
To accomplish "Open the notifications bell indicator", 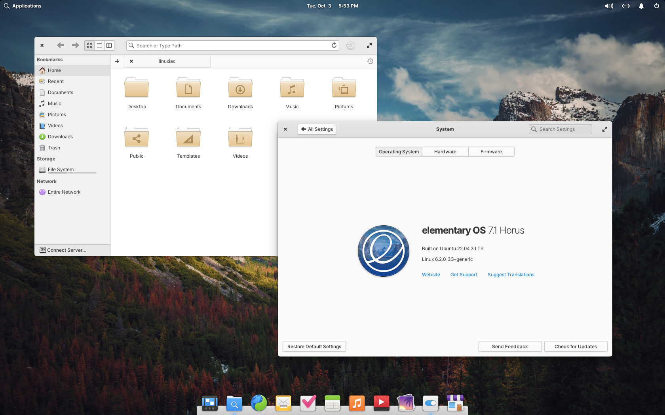I will [x=641, y=6].
